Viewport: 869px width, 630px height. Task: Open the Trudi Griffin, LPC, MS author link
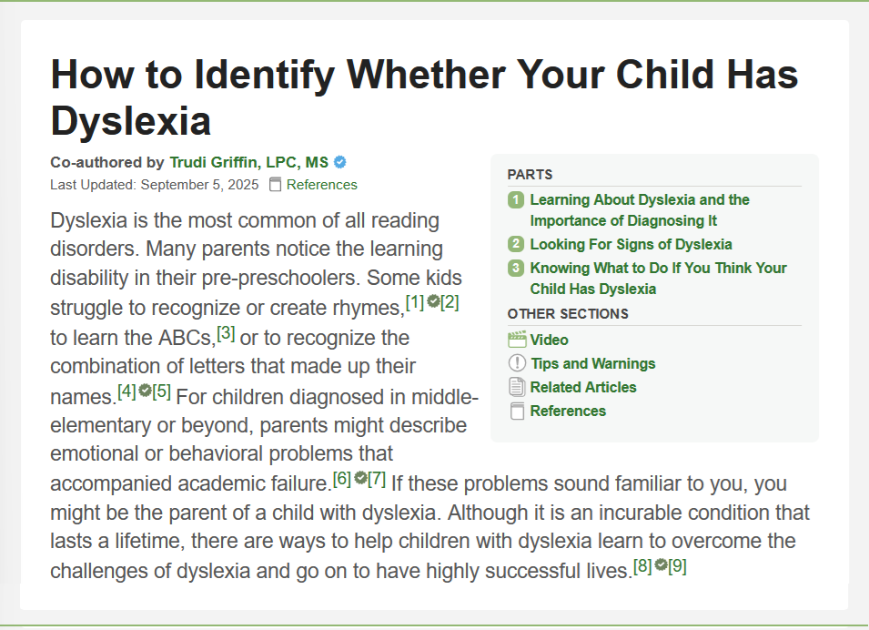(x=248, y=163)
